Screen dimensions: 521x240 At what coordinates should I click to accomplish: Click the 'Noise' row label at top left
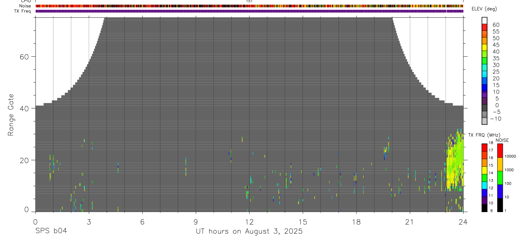[25, 6]
